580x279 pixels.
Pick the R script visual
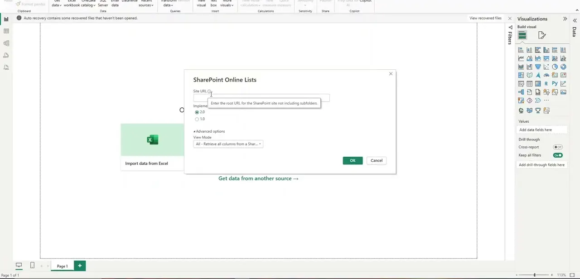tap(546, 84)
